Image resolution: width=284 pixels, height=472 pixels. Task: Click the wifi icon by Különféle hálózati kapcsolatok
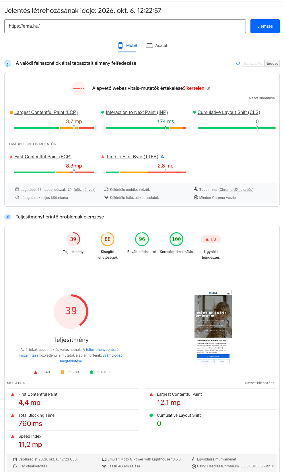pyautogui.click(x=106, y=197)
